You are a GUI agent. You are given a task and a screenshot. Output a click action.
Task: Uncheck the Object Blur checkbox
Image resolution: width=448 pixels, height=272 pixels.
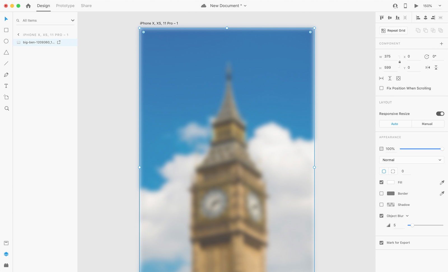(381, 216)
